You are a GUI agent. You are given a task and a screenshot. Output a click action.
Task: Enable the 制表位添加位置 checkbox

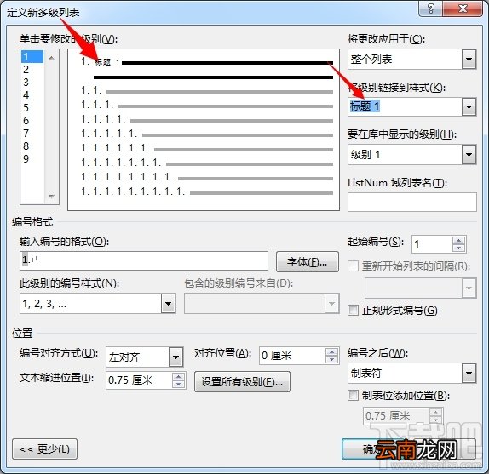tap(353, 396)
